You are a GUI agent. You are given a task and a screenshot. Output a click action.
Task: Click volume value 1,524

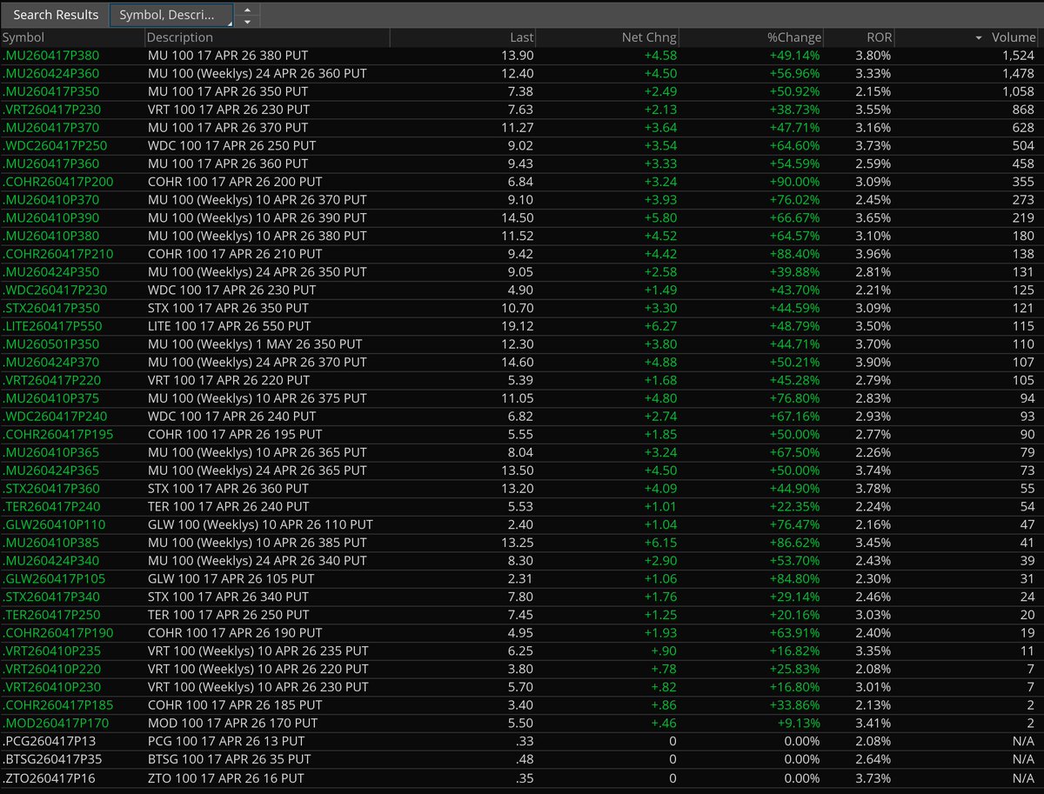(x=1019, y=56)
